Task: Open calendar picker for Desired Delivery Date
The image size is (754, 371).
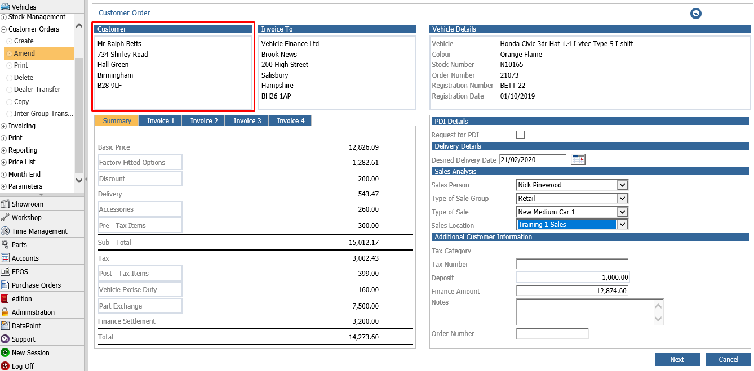Action: tap(578, 159)
